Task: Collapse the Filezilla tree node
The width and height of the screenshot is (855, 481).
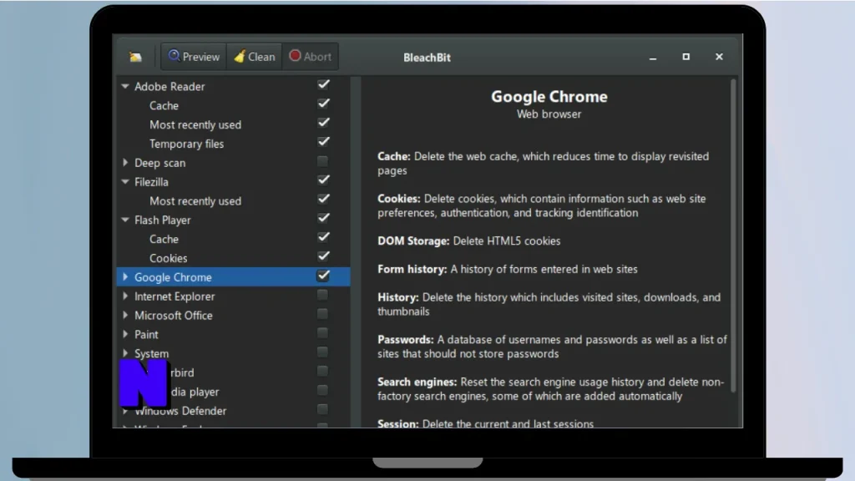Action: click(x=125, y=181)
